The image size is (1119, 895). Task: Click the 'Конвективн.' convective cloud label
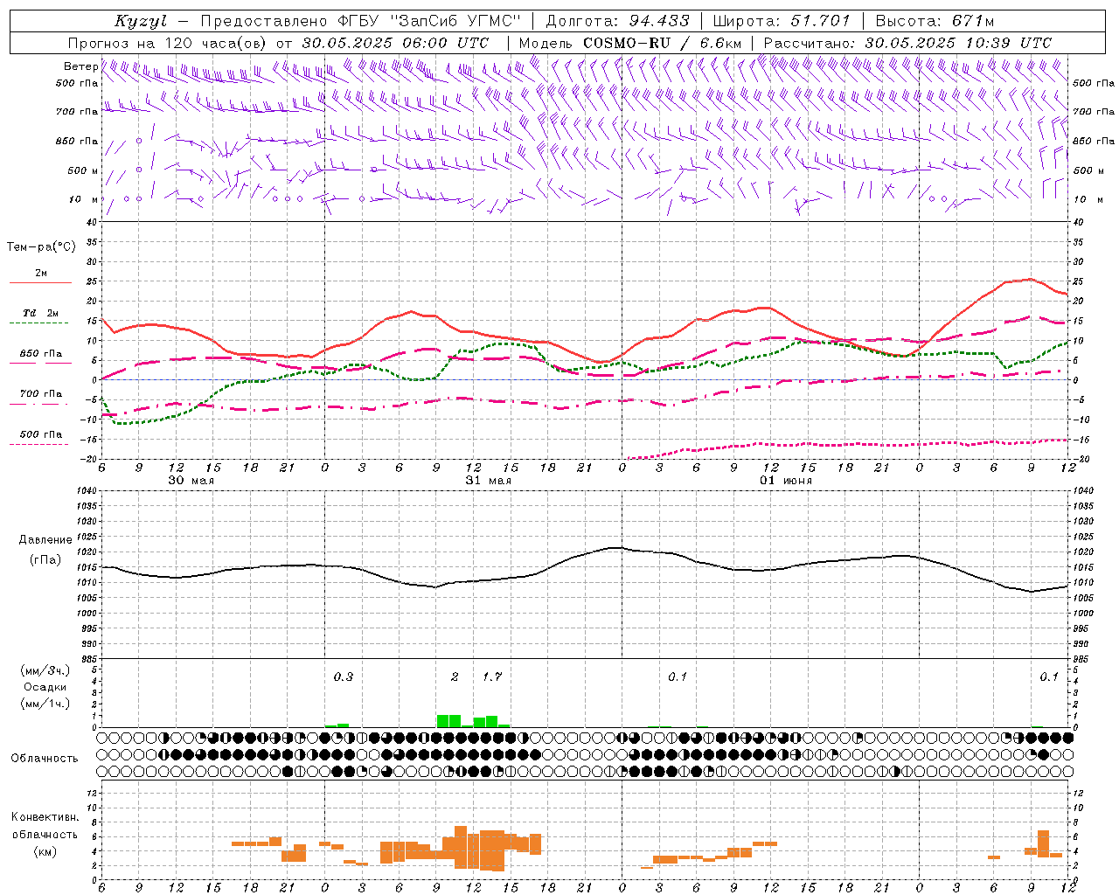[x=45, y=817]
